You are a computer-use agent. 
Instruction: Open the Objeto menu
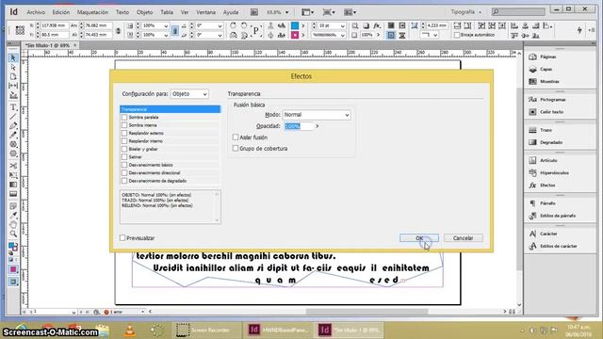click(x=144, y=12)
